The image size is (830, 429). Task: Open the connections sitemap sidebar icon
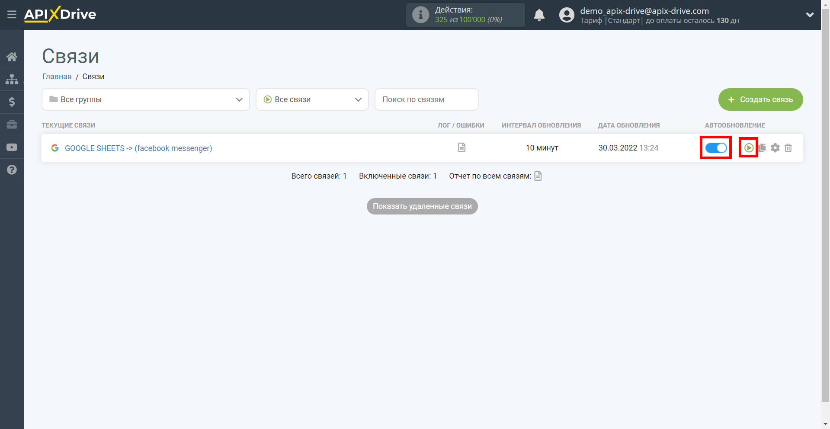click(12, 79)
